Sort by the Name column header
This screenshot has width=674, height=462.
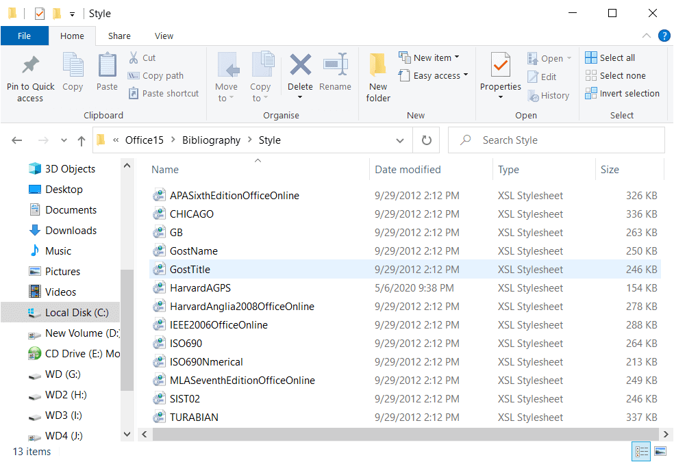coord(258,170)
